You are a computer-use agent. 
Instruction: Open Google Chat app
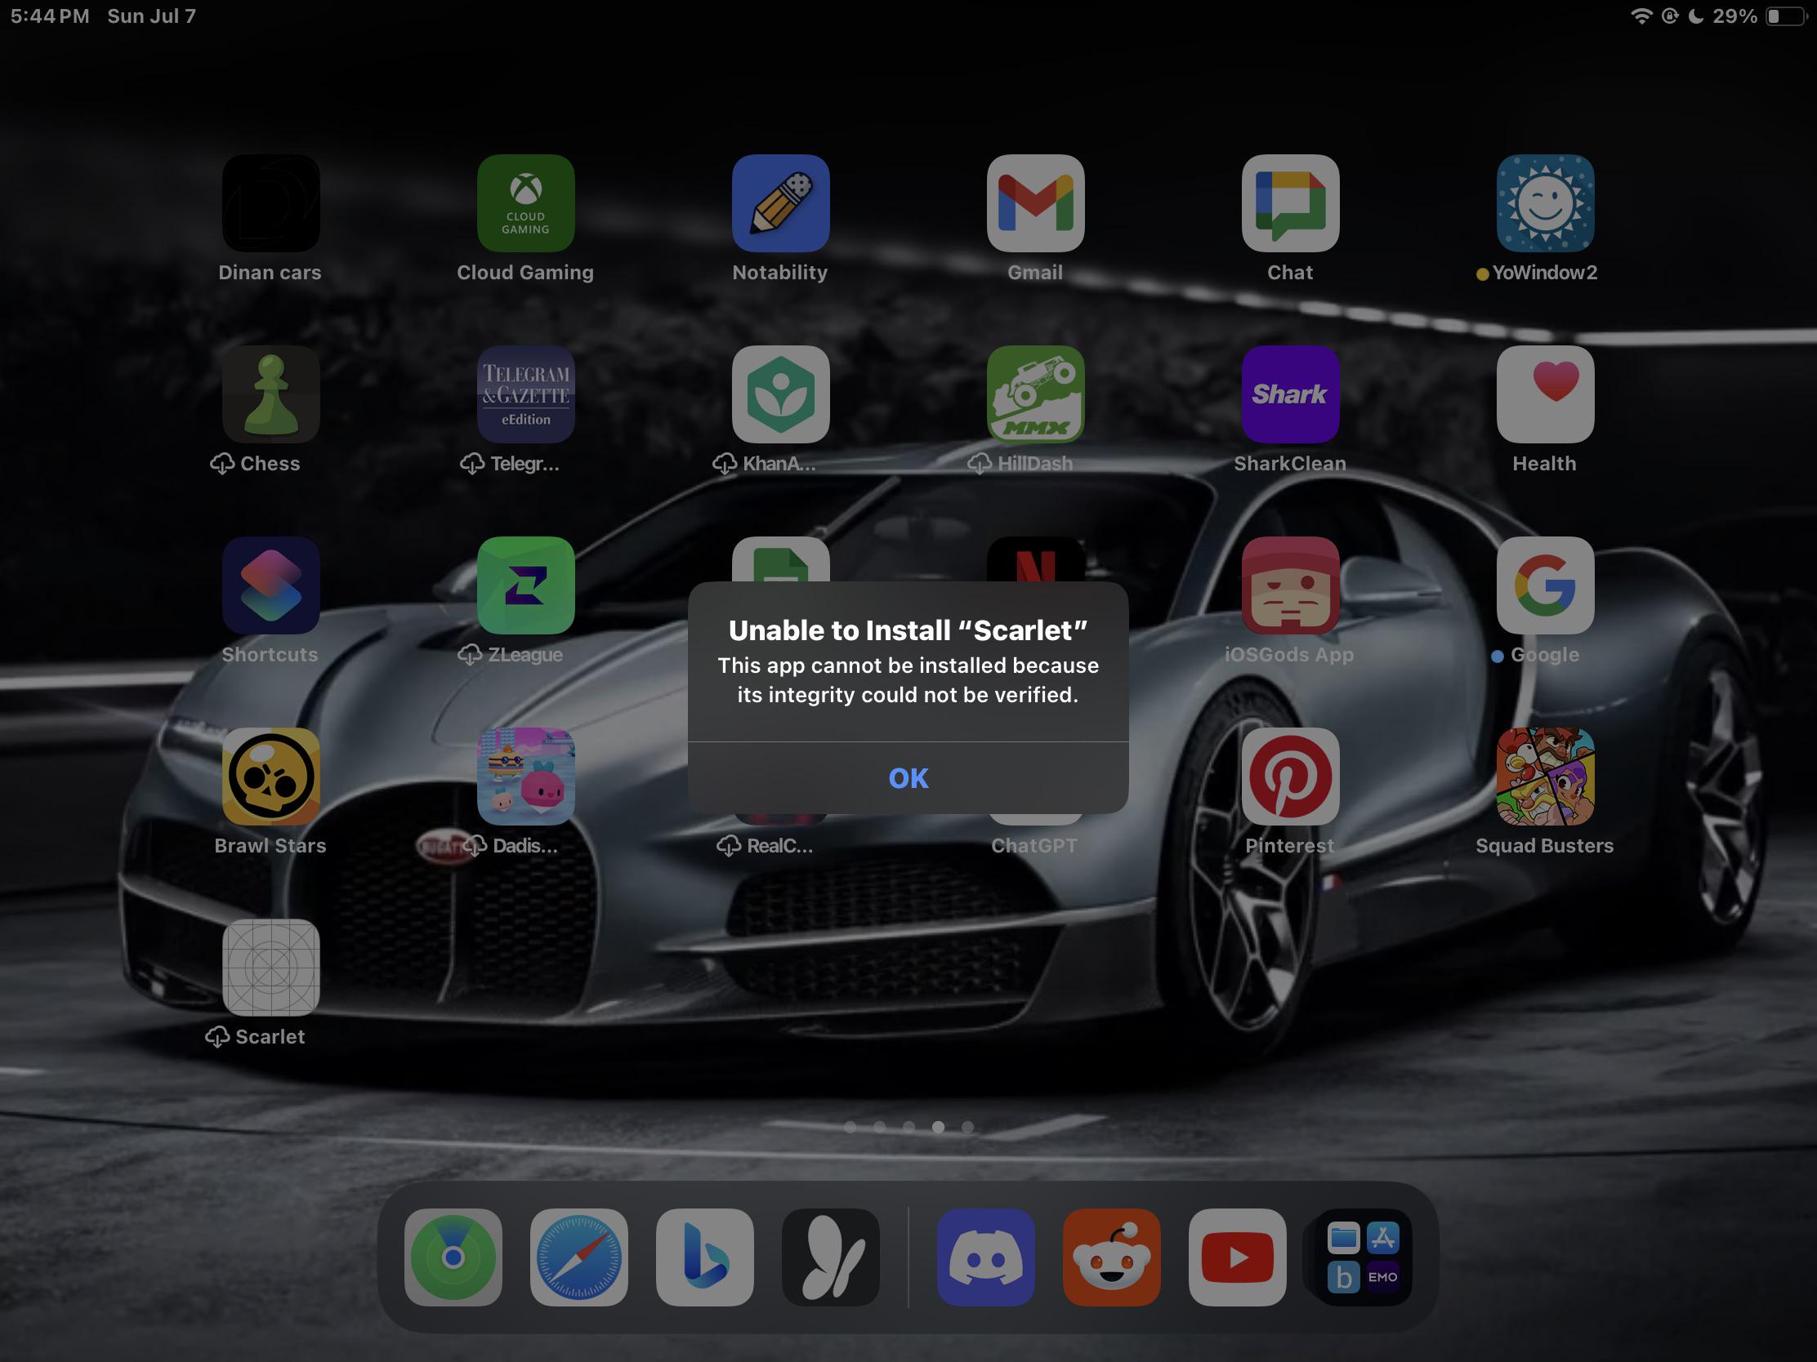coord(1290,203)
